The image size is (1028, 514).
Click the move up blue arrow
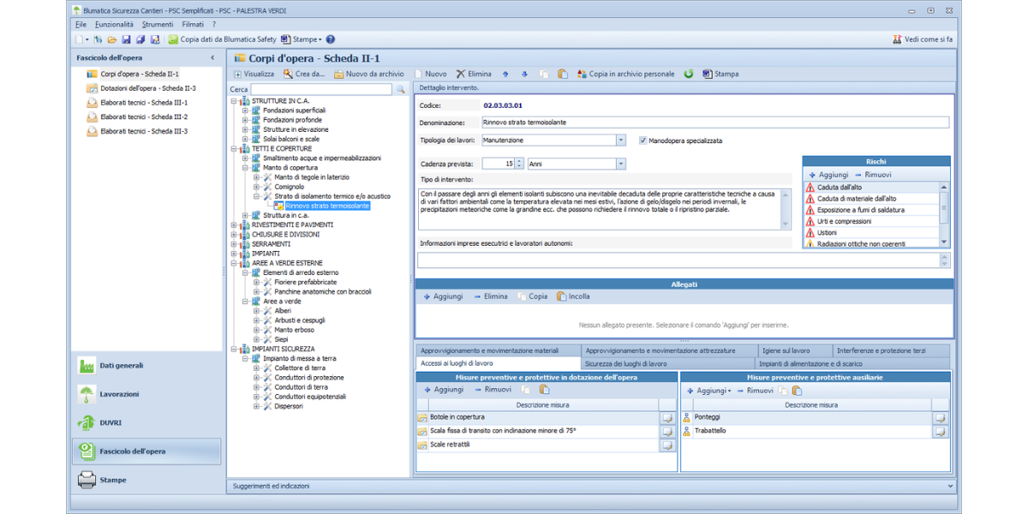(505, 75)
